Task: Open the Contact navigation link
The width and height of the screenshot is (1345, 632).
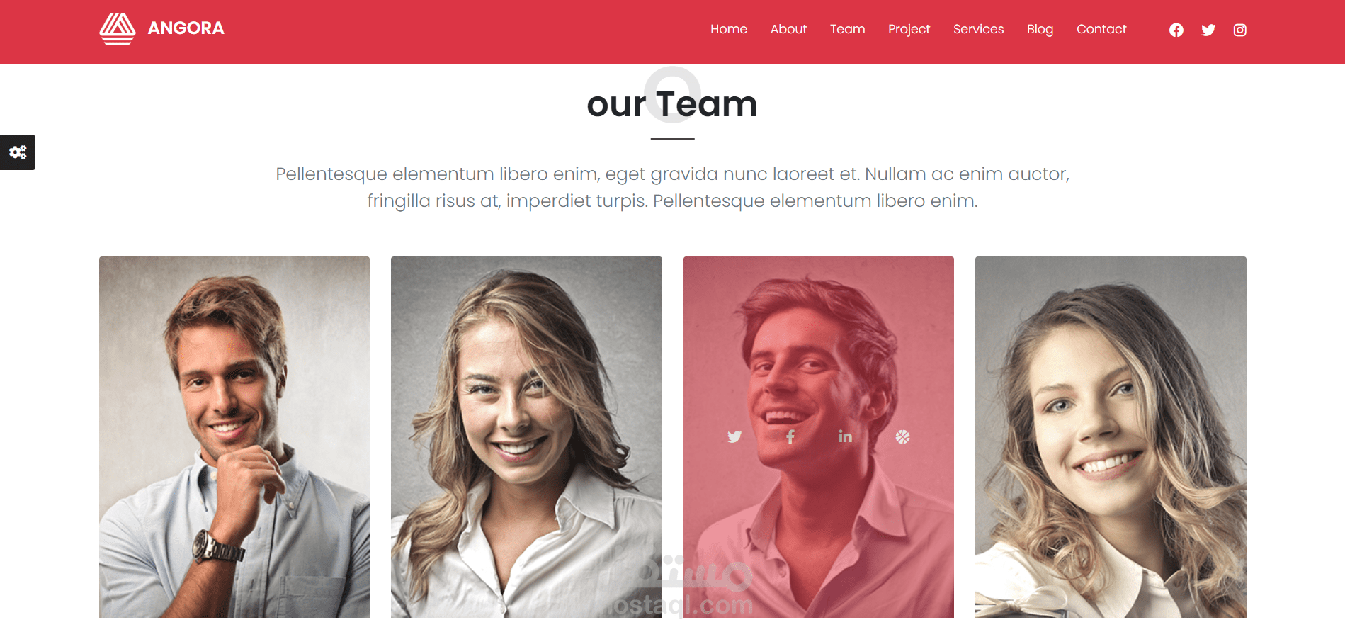Action: 1101,29
